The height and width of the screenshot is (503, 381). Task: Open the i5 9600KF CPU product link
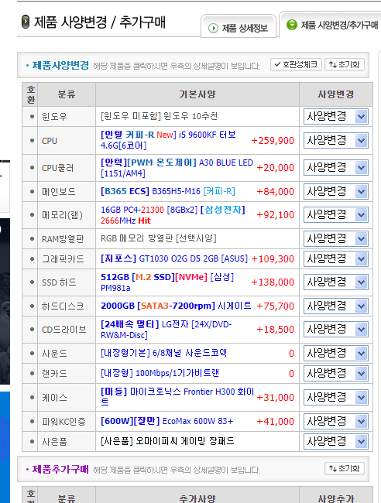pos(168,140)
